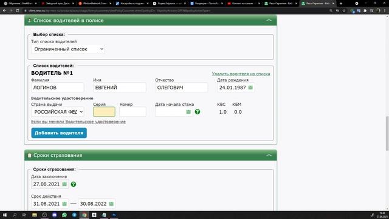The height and width of the screenshot is (219, 389).
Task: Click Chrome icon on taskbar
Action: (84, 215)
